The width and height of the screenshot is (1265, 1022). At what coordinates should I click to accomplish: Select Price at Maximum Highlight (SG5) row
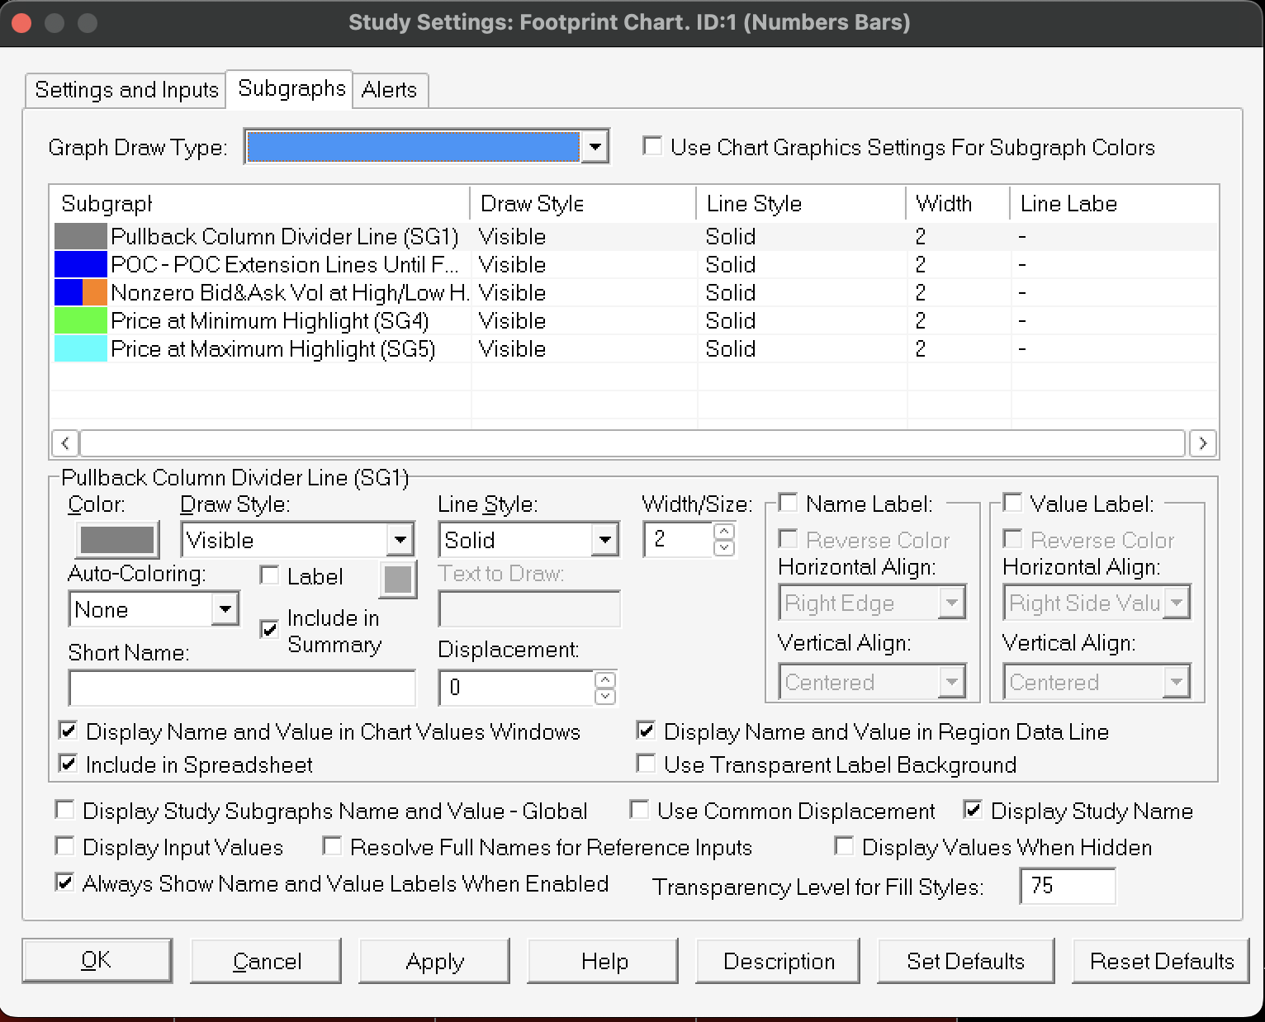pyautogui.click(x=272, y=349)
